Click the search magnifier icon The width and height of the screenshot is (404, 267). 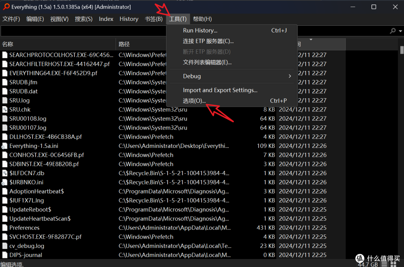[x=393, y=31]
